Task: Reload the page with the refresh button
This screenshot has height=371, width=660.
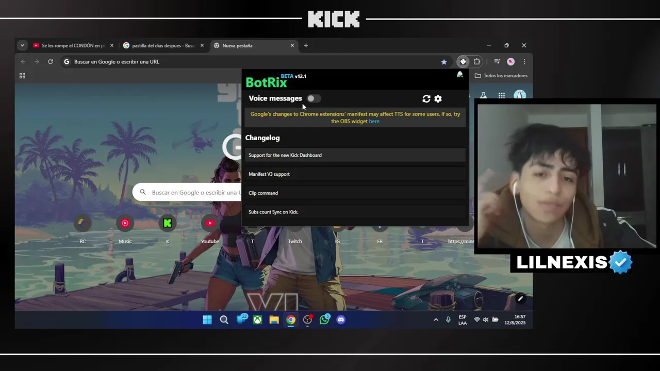Action: (x=51, y=61)
